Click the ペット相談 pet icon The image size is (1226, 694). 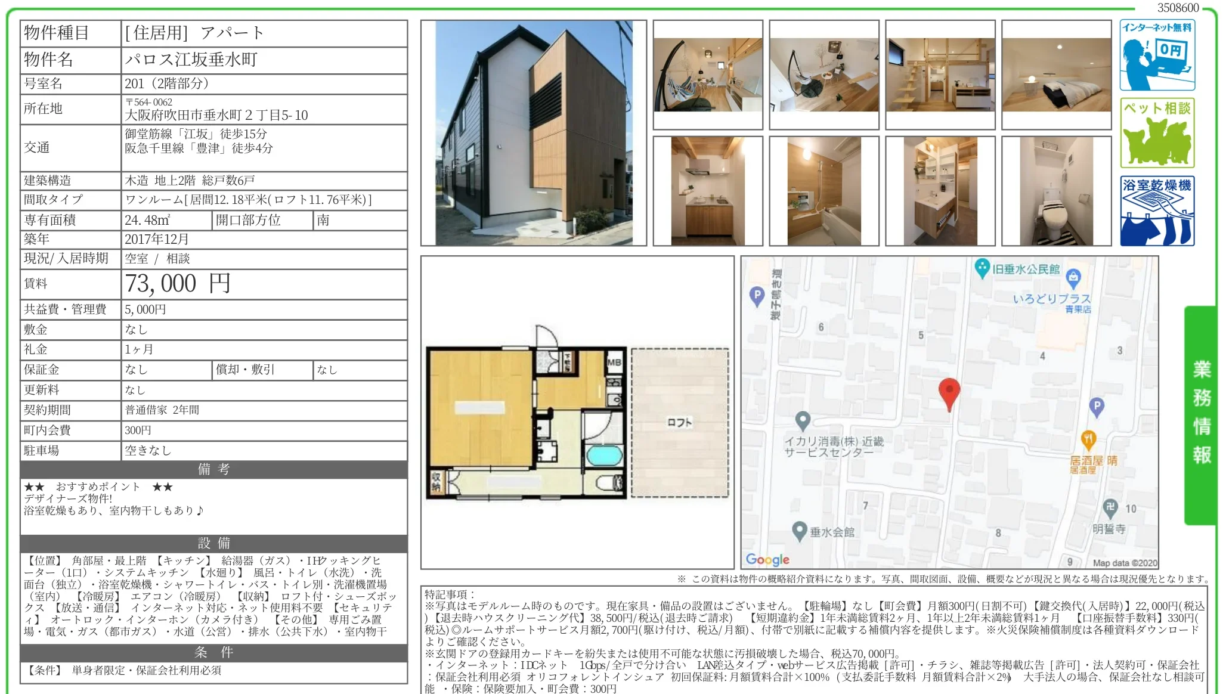1156,133
